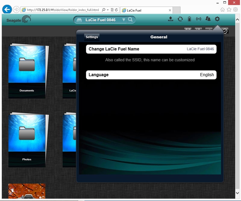This screenshot has height=201, width=241.
Task: Open the users icon in the toolbar
Action: pyautogui.click(x=208, y=19)
